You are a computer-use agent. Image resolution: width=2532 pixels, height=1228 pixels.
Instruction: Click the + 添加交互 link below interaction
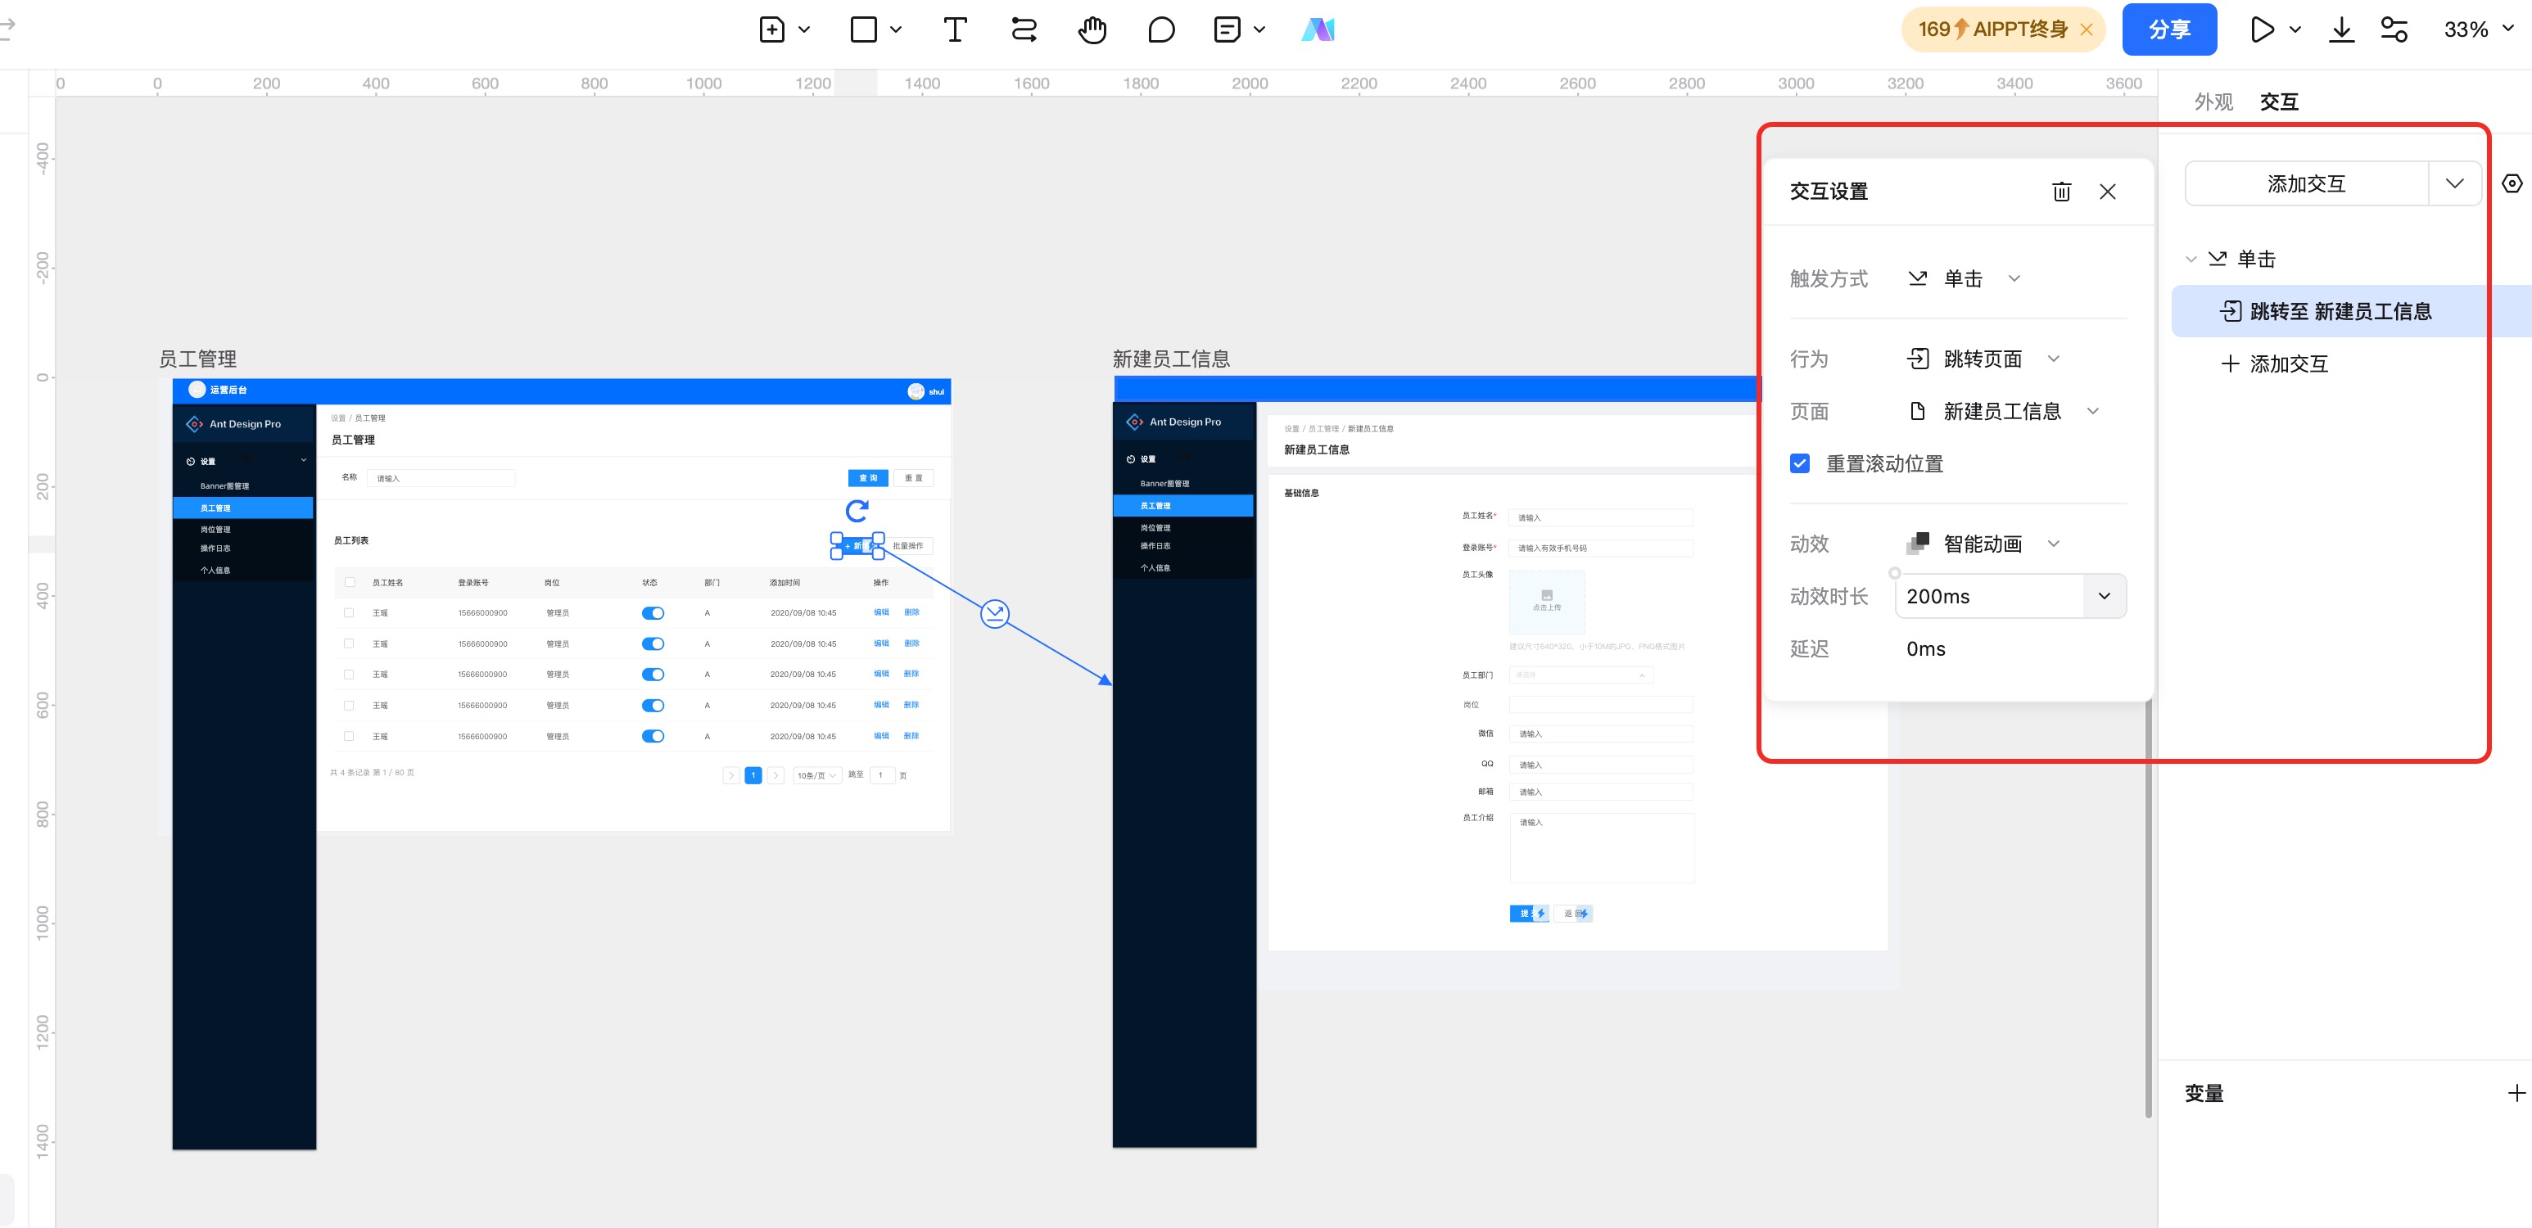tap(2275, 364)
